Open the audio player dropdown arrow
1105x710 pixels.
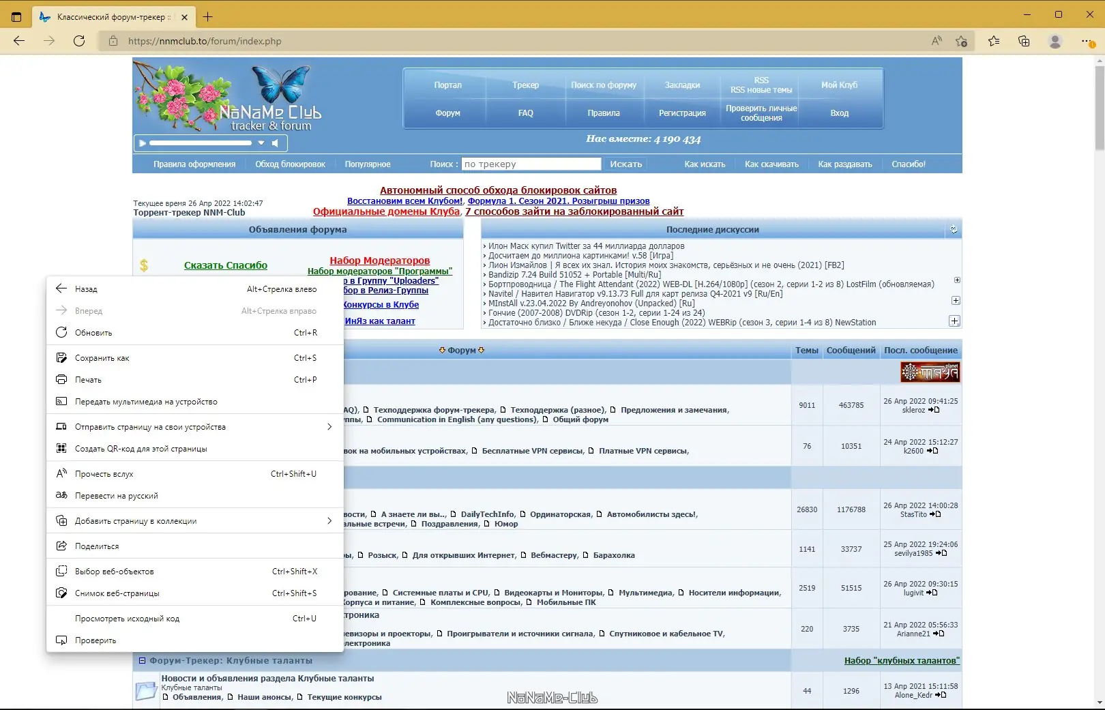point(261,143)
